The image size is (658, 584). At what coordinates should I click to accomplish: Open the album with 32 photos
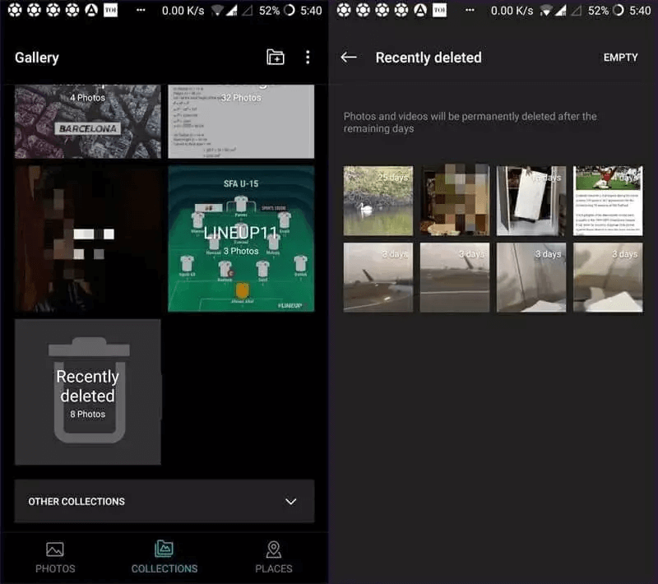(241, 121)
